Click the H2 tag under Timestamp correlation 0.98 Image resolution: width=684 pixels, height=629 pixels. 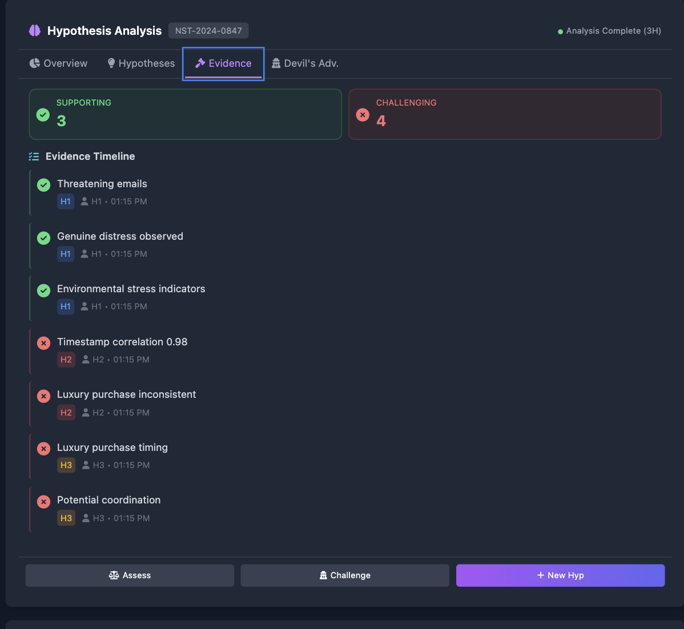coord(66,360)
